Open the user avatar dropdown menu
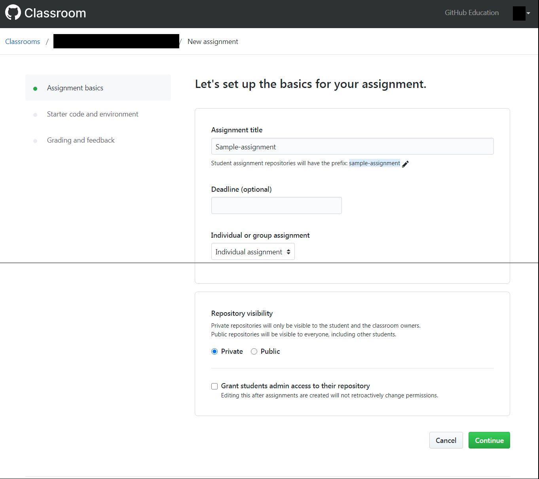The image size is (539, 479). pyautogui.click(x=521, y=13)
